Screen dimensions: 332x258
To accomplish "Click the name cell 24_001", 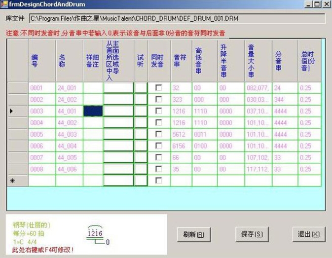I will point(70,88).
